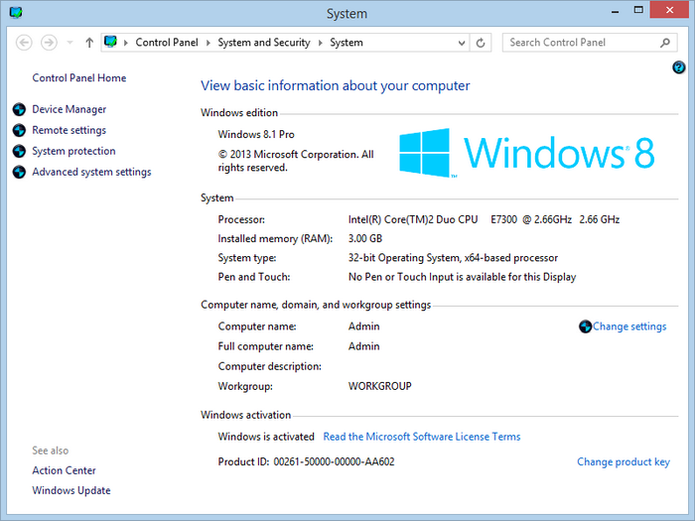Select System in the breadcrumb
The image size is (695, 521).
tap(347, 43)
